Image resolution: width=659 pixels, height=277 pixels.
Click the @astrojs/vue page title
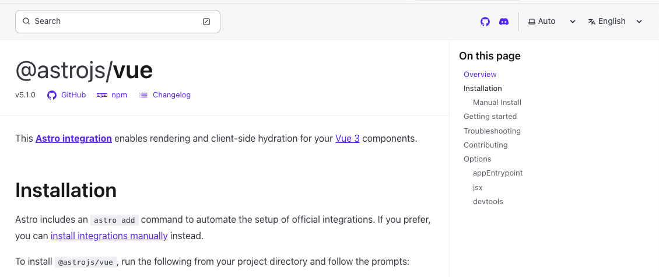84,70
